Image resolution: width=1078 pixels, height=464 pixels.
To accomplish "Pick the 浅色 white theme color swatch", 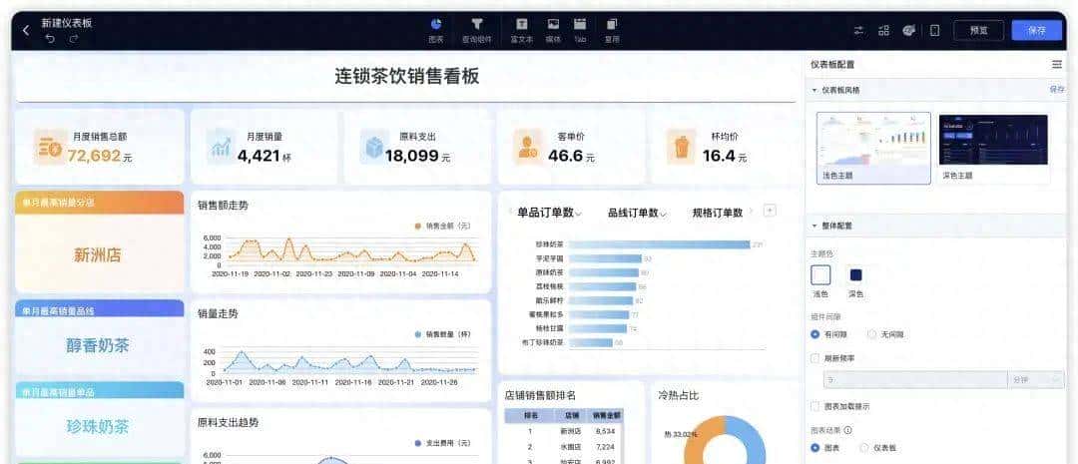I will coord(820,275).
